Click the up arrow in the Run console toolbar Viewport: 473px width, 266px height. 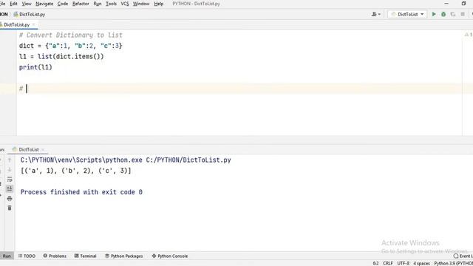pyautogui.click(x=10, y=160)
